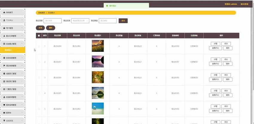Click 详情 for row 景点名称7

pyautogui.click(x=215, y=59)
